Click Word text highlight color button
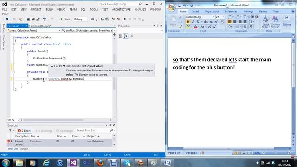Image resolution: width=297 pixels, height=167 pixels. point(188,27)
